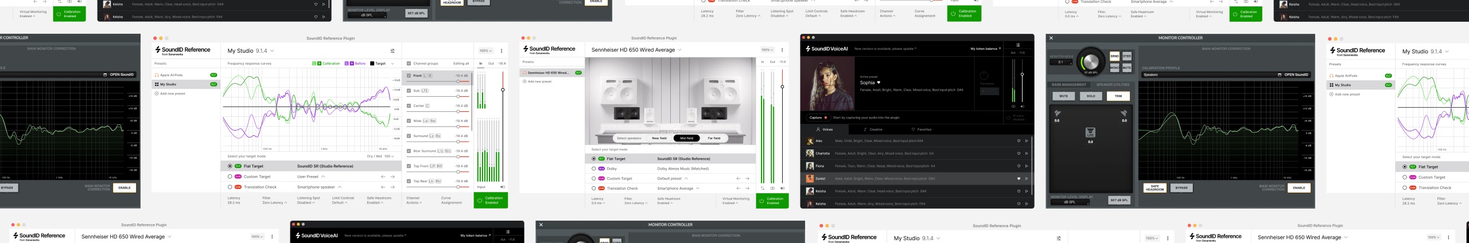Open the My Studio 9.1.4 dropdown in the Channel groups window
The width and height of the screenshot is (1469, 243).
(x=250, y=51)
